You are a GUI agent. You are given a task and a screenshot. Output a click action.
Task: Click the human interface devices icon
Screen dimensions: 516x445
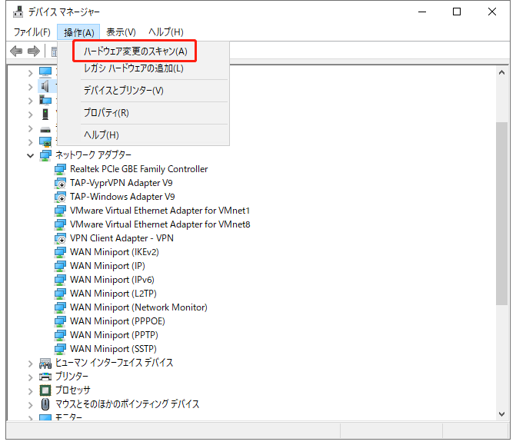[x=45, y=363]
